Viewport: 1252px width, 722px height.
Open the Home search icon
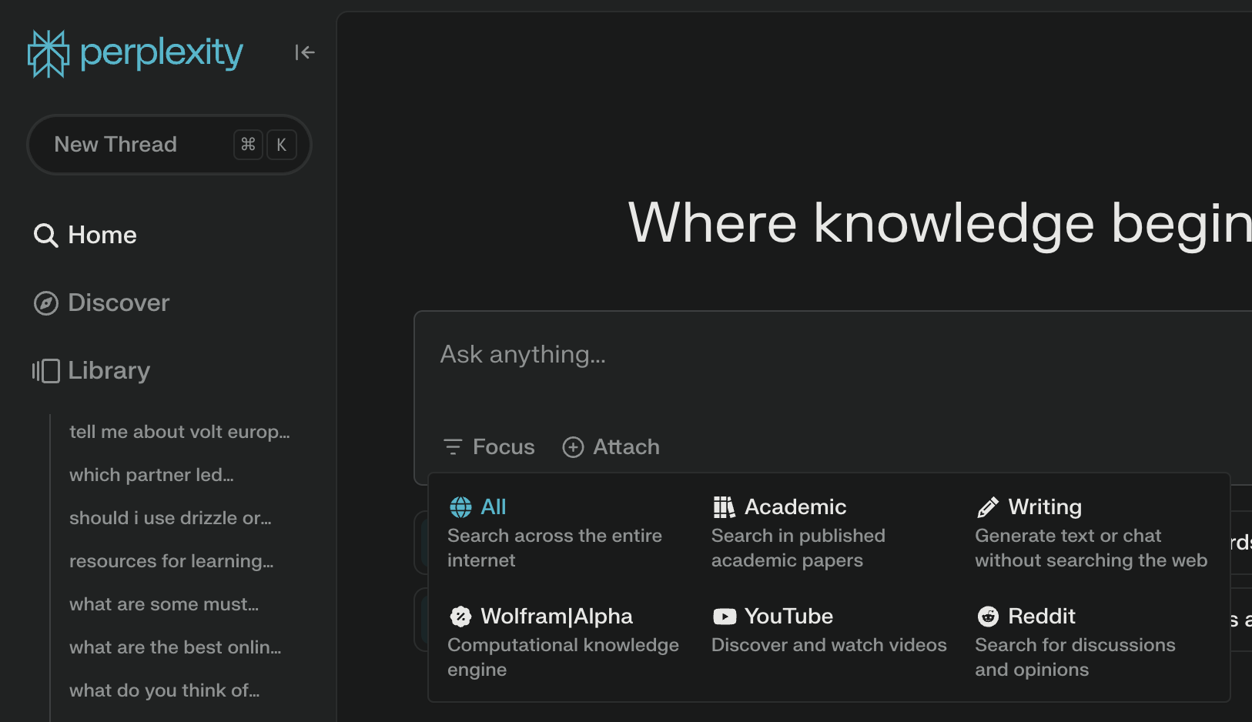(46, 235)
